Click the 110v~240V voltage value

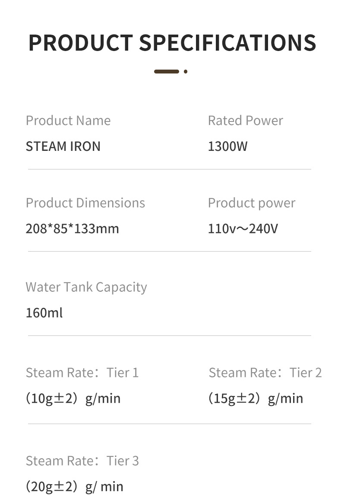coord(243,228)
